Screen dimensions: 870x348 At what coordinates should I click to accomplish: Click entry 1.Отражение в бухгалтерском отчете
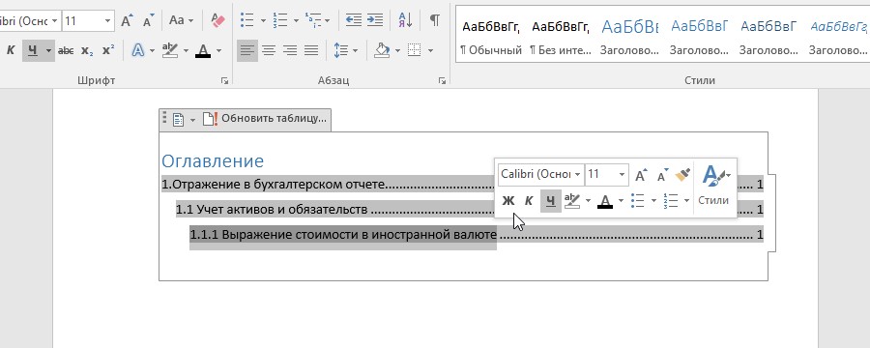273,185
